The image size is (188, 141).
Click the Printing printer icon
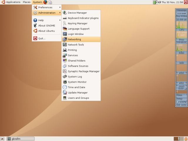pyautogui.click(x=65, y=50)
